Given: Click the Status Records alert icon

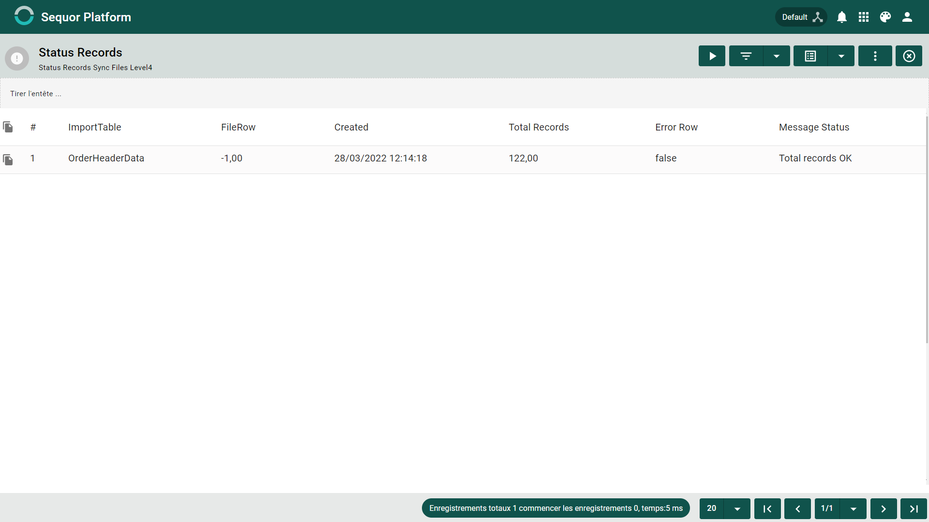Looking at the screenshot, I should 17,58.
